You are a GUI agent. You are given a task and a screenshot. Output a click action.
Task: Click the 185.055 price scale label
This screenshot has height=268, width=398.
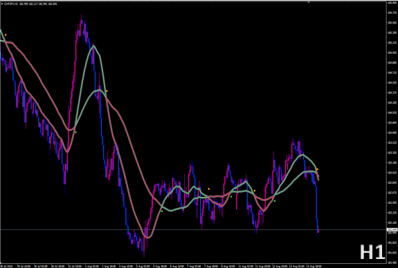pos(392,52)
